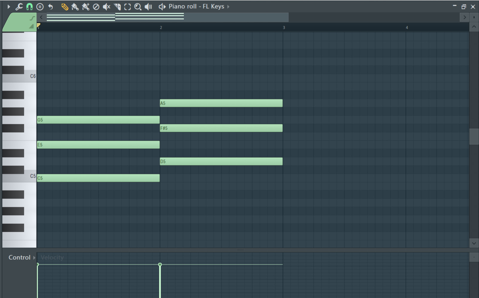Click the playback start marker at bar 1

[x=39, y=26]
